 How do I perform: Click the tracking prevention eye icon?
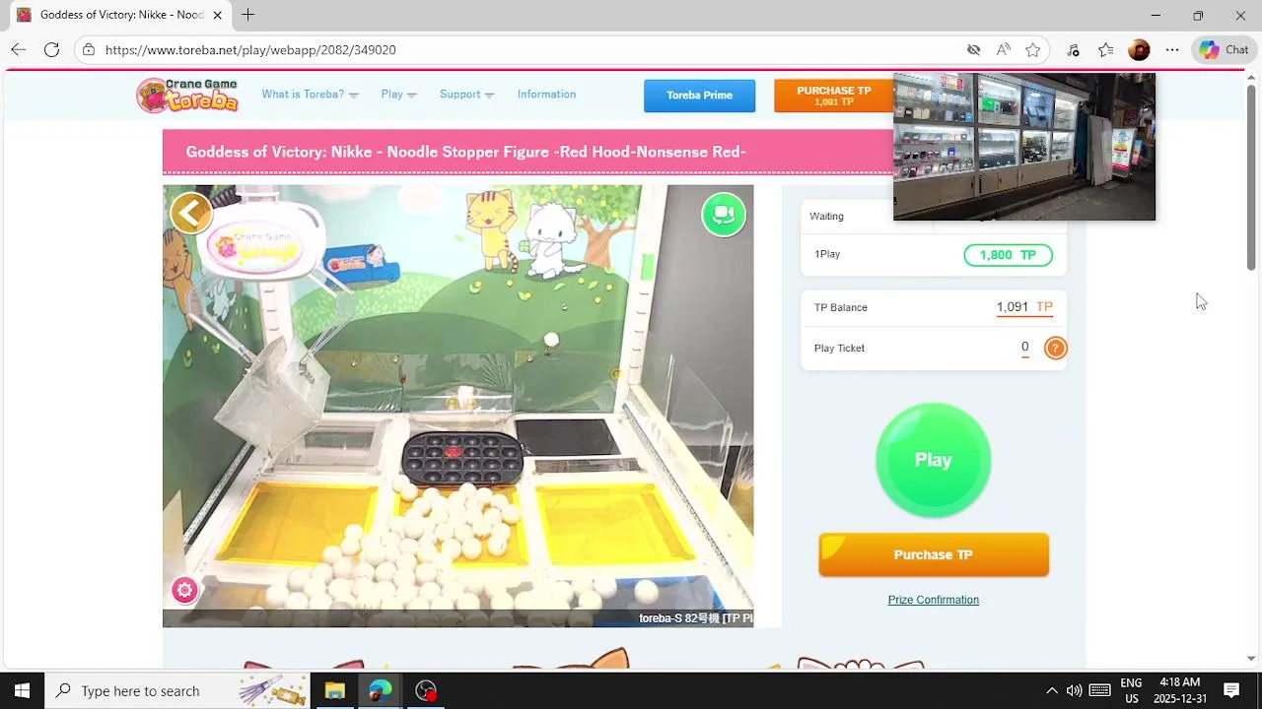pyautogui.click(x=974, y=49)
